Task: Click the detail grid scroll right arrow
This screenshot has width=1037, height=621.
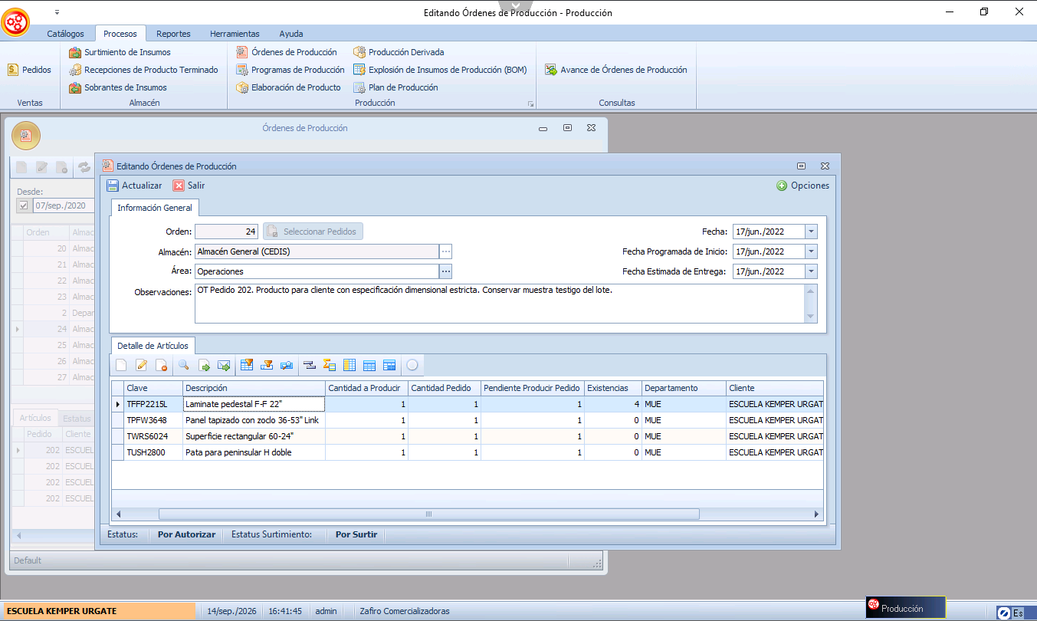Action: (x=817, y=514)
